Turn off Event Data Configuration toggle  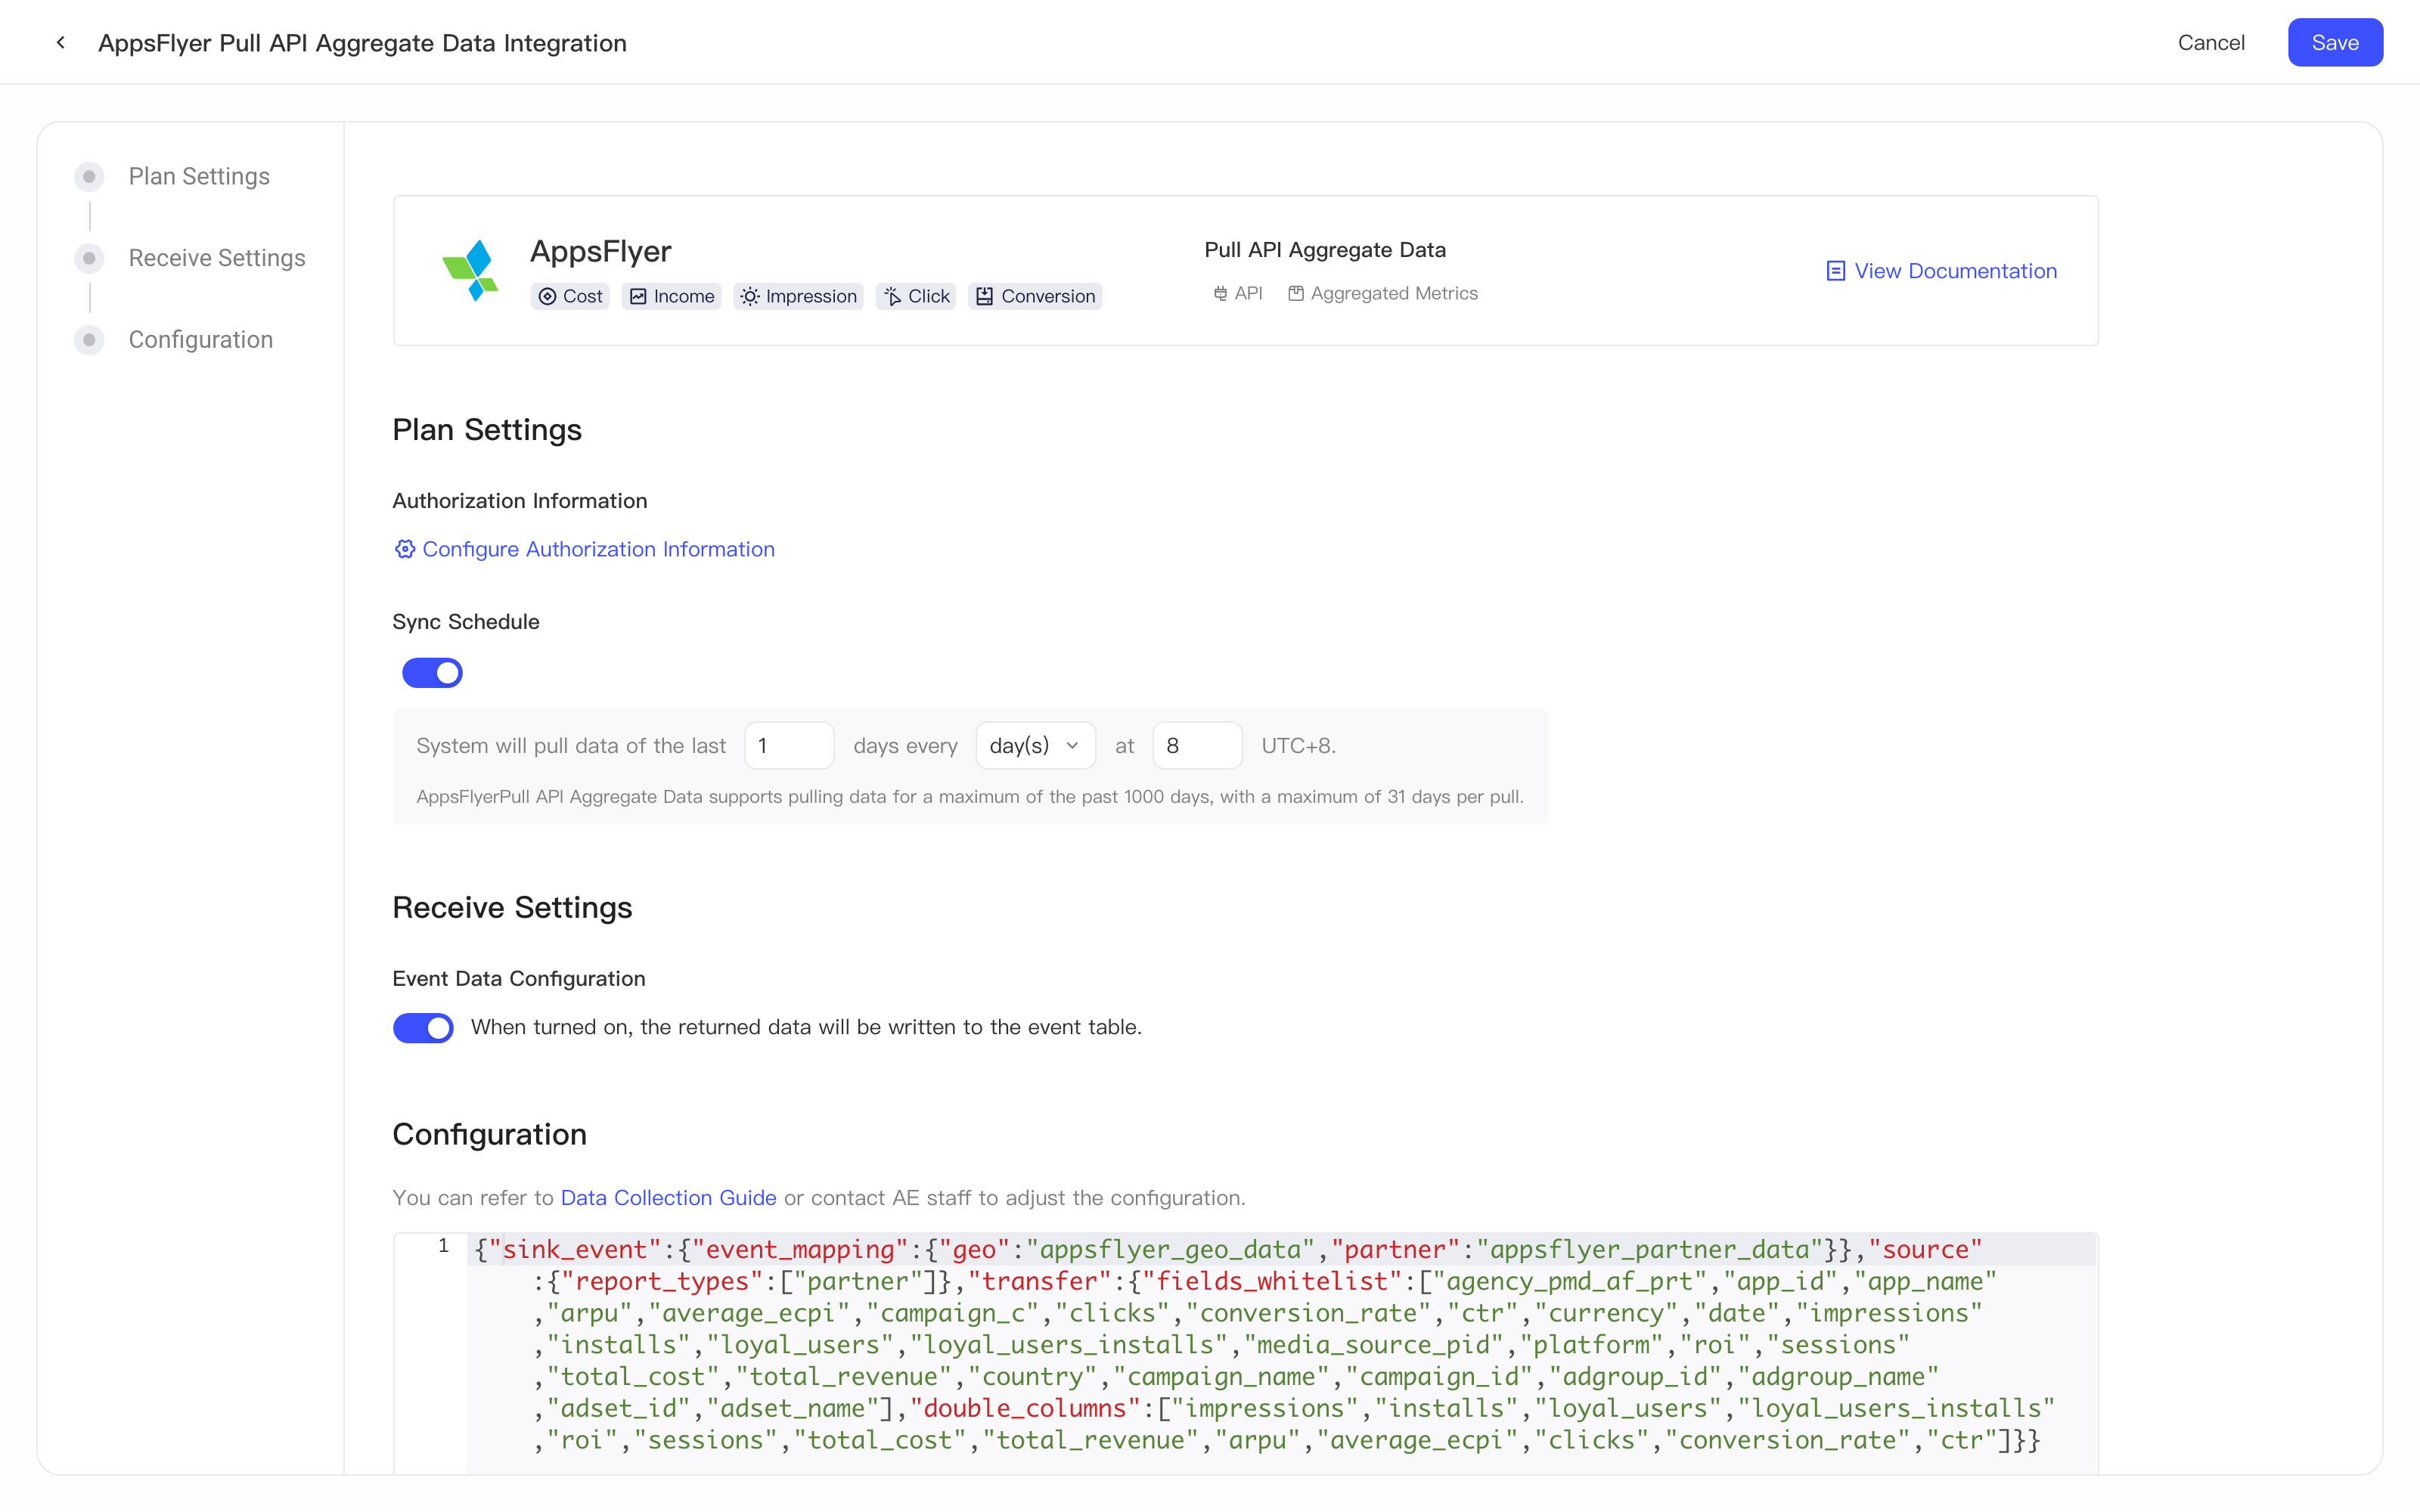tap(423, 1028)
